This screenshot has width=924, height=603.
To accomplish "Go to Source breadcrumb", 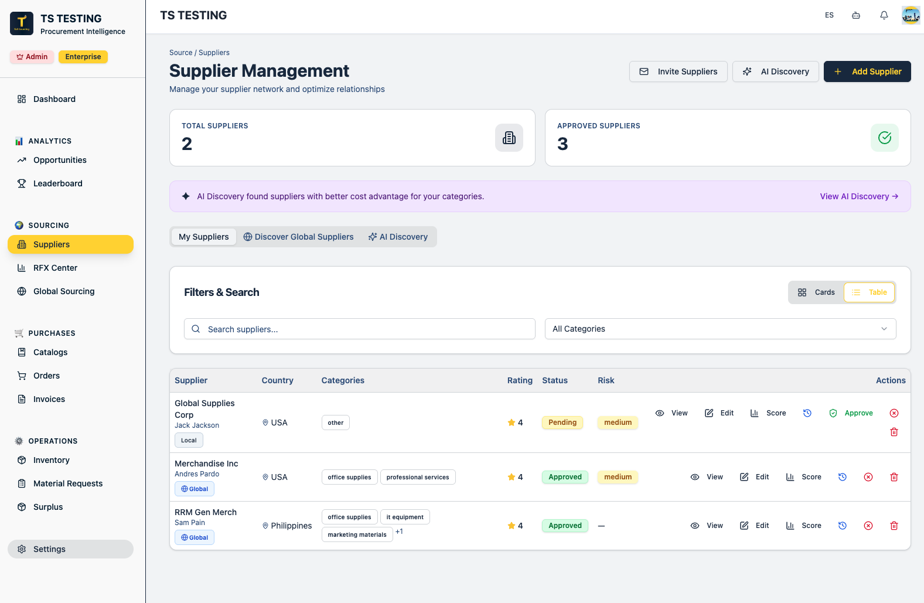I will [x=181, y=53].
